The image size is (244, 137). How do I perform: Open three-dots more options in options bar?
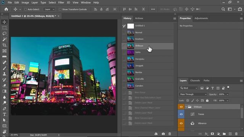153,9
